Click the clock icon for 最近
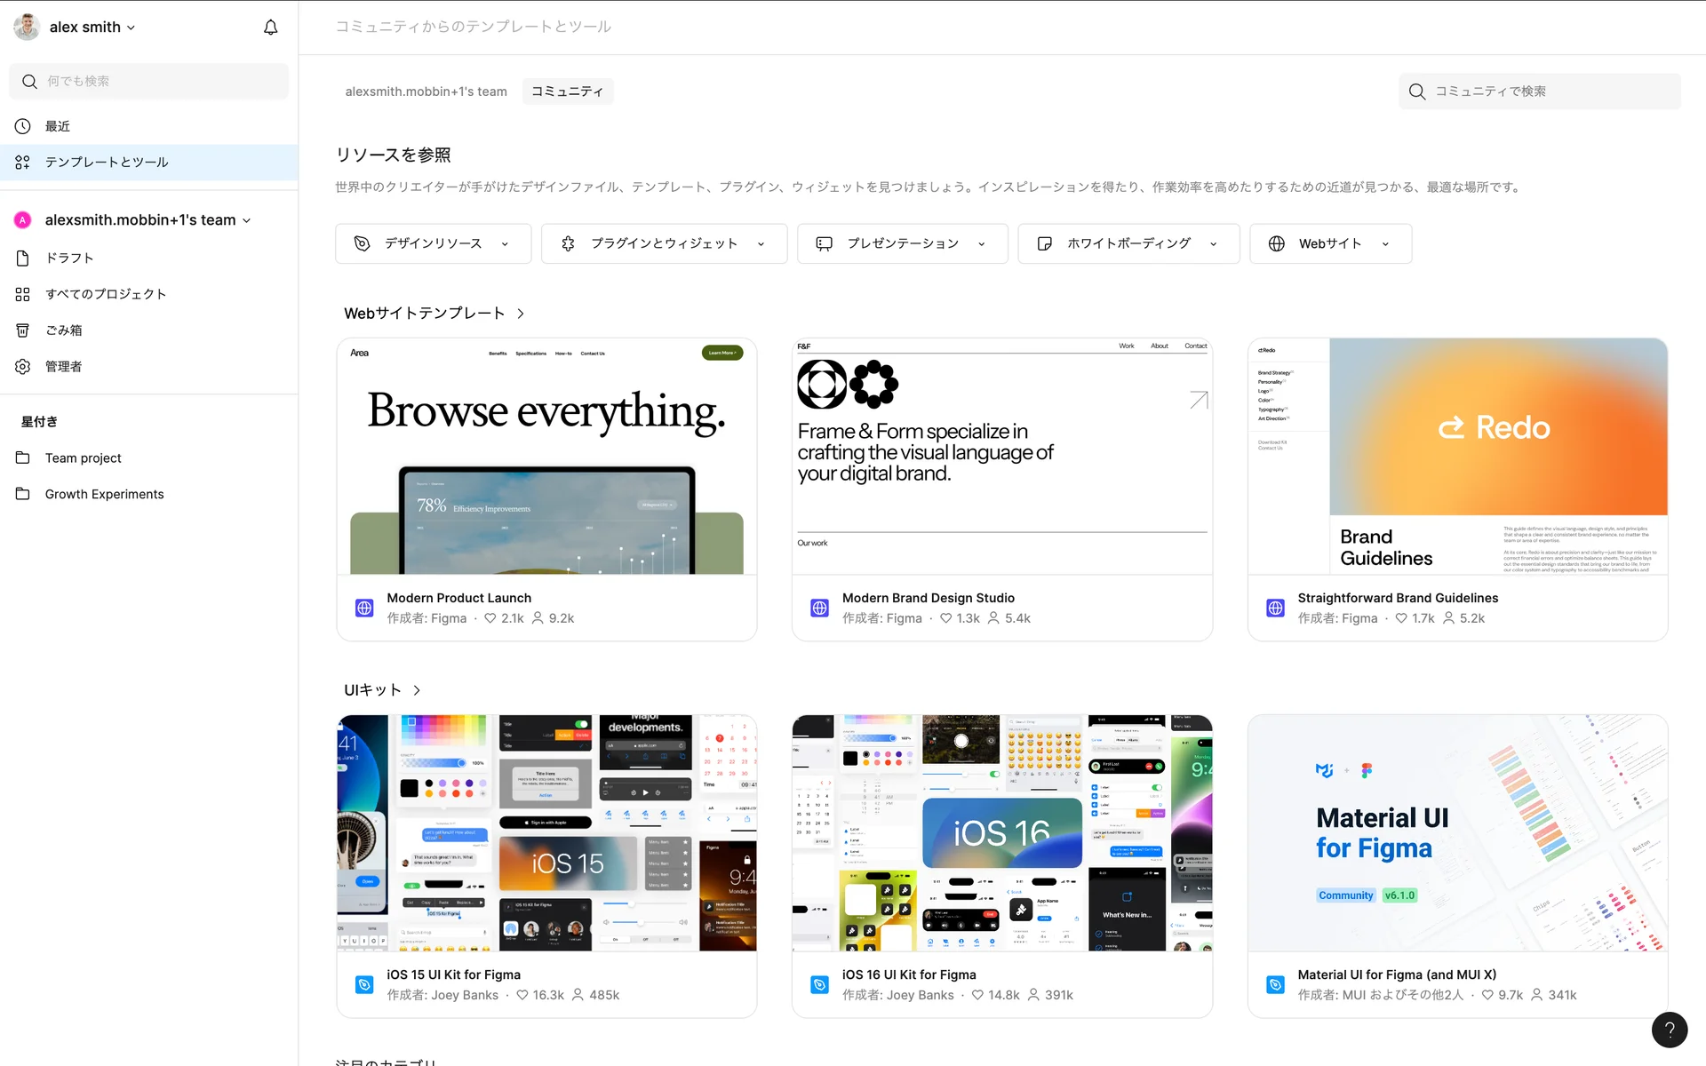The width and height of the screenshot is (1706, 1066). (23, 126)
